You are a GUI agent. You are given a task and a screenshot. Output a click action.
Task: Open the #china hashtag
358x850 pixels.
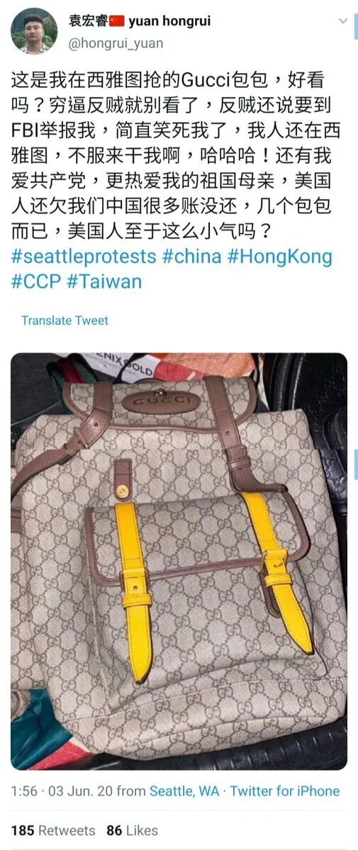tap(191, 256)
